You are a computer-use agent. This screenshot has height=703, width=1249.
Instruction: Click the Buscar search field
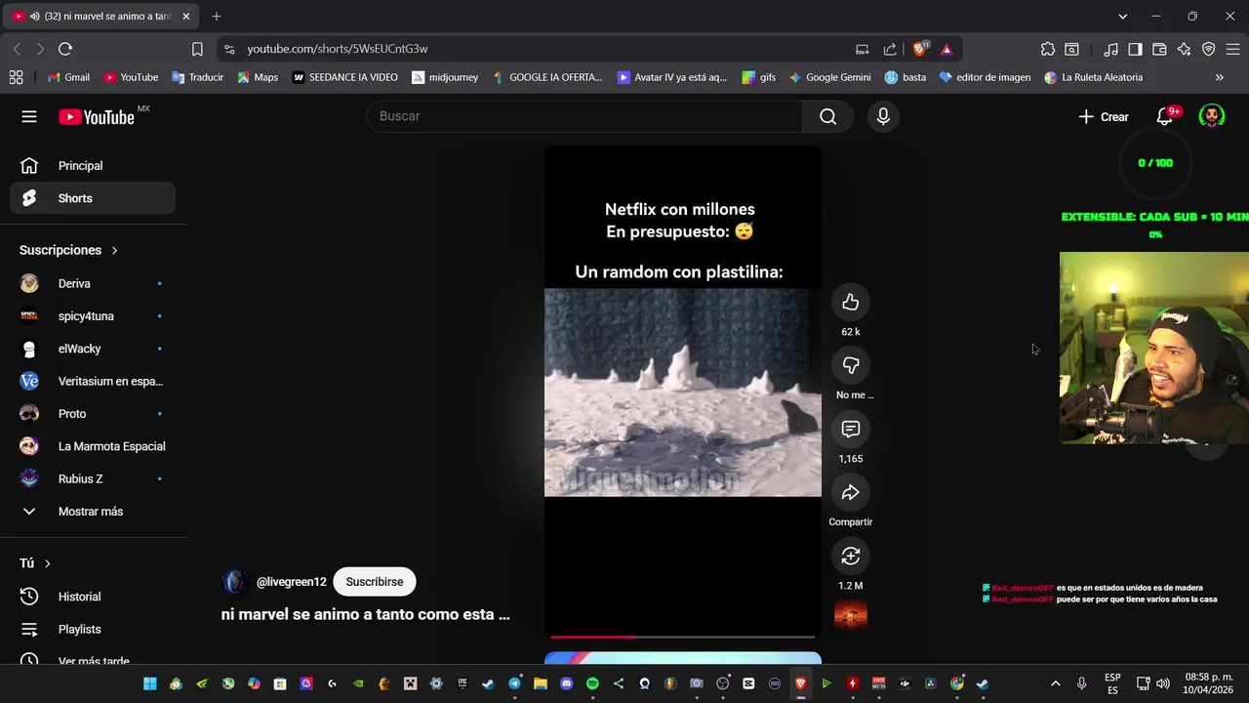click(584, 117)
